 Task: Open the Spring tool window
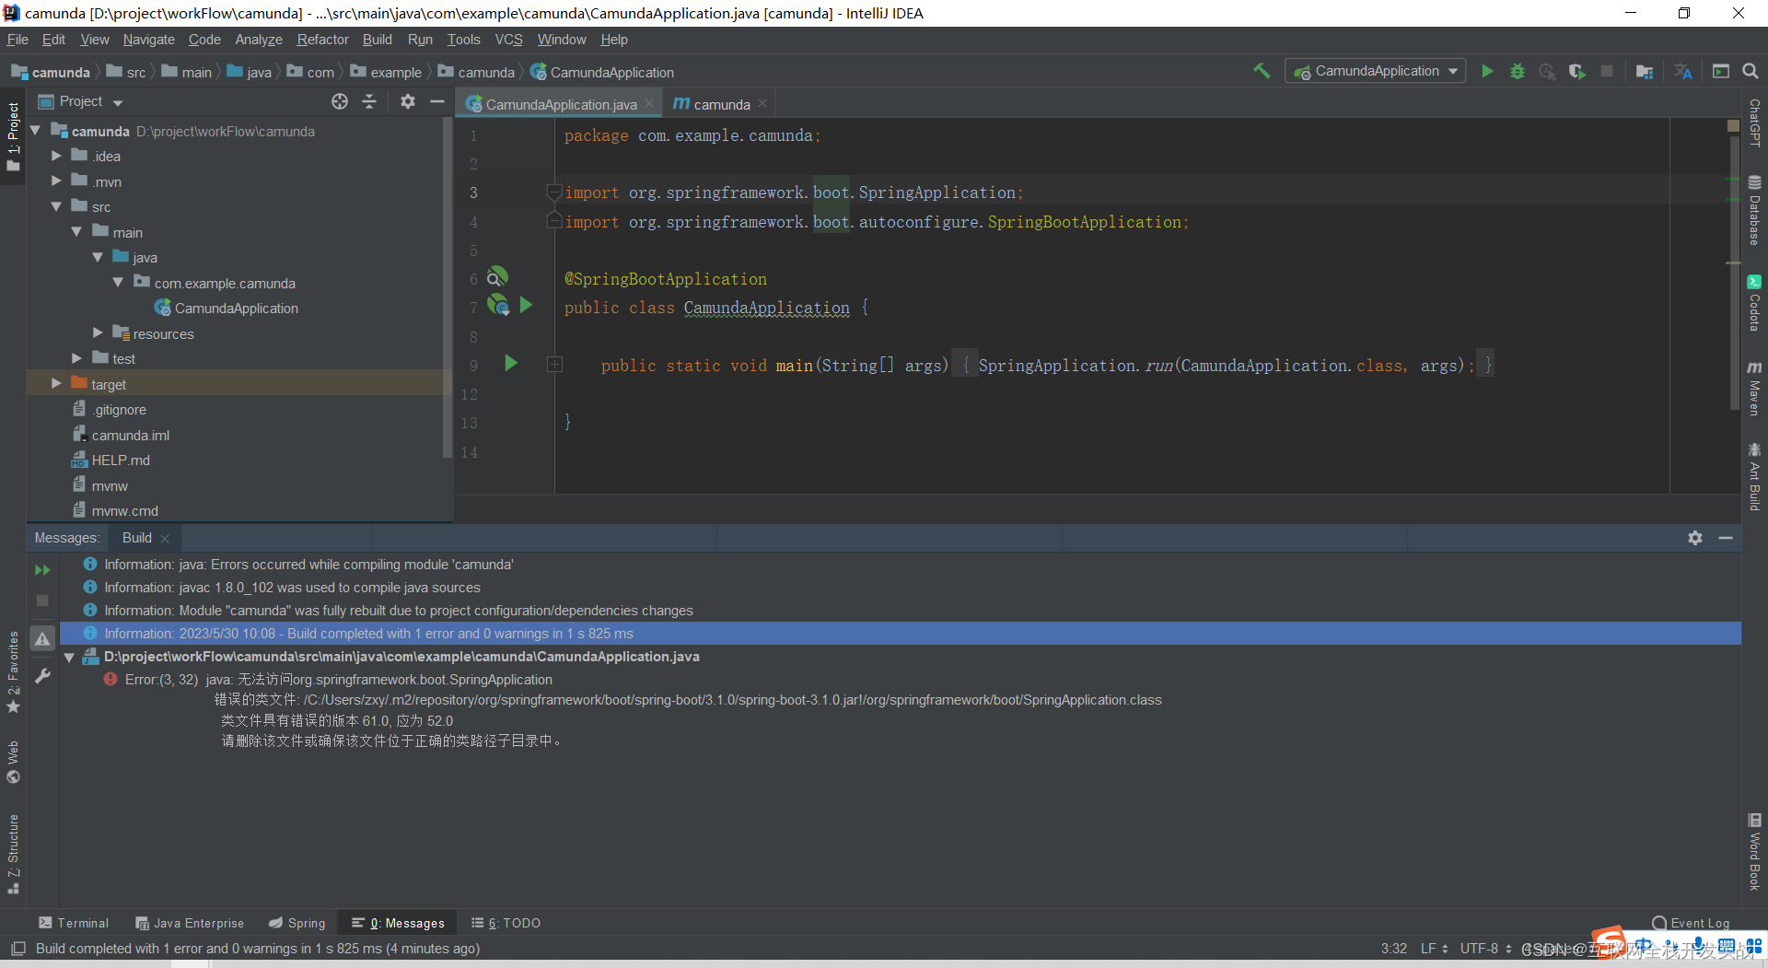(x=297, y=923)
